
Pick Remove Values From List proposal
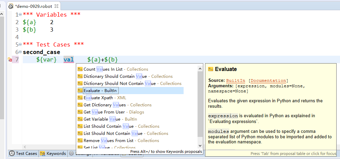tap(118, 141)
